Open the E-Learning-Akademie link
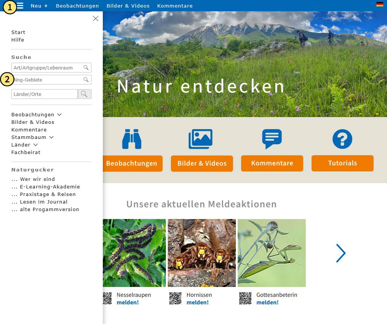This screenshot has width=387, height=324. pyautogui.click(x=46, y=187)
